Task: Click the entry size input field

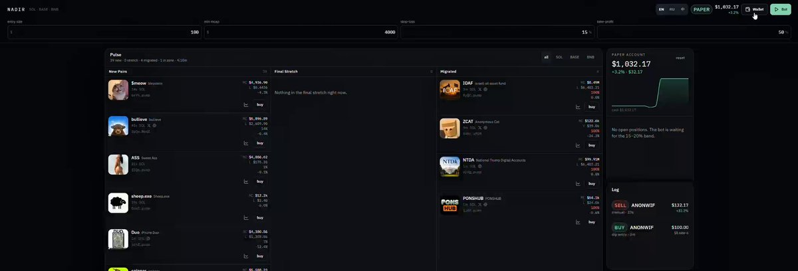Action: click(104, 32)
